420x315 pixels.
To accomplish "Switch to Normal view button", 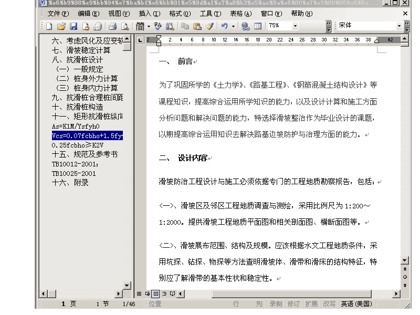I will click(139, 293).
